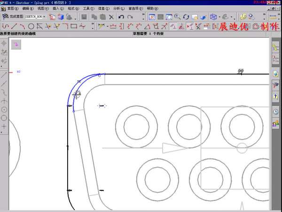Viewport: 282px width, 212px height.
Task: Open the shaded display style dropdown arrow
Action: pos(232,17)
